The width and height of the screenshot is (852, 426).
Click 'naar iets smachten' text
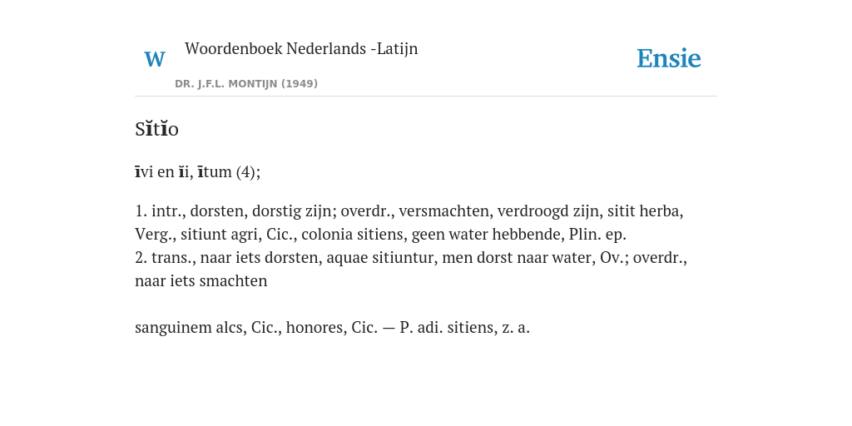coord(201,281)
